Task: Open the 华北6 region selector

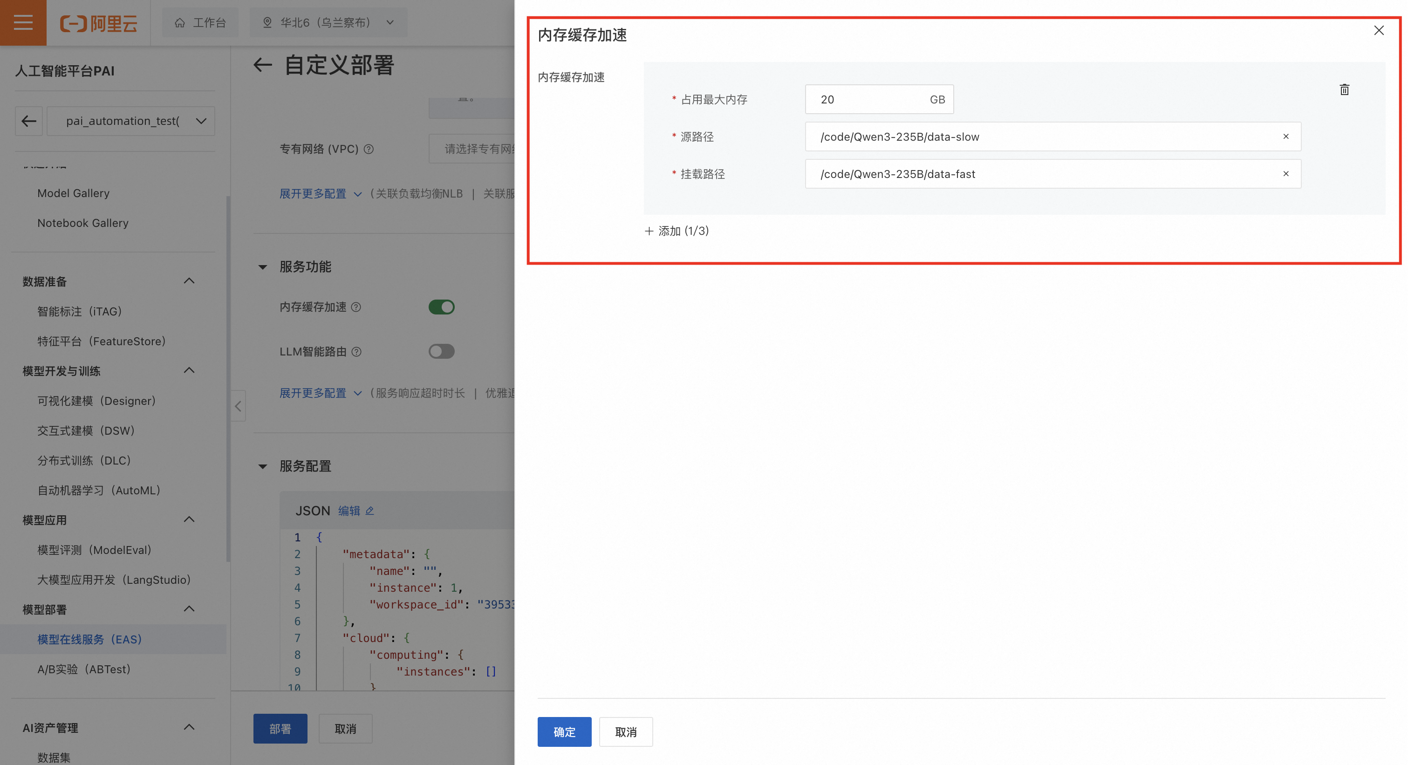Action: (x=328, y=22)
